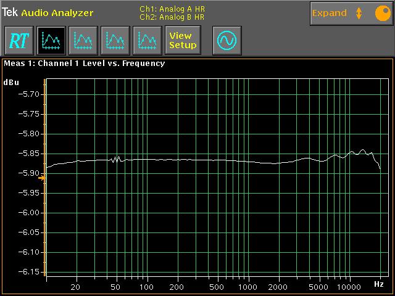Select the first measurement graph icon
The image size is (395, 296).
coord(50,41)
